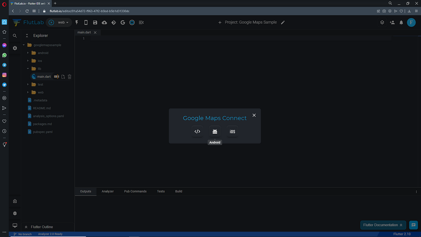The width and height of the screenshot is (421, 237).
Task: Add a new project with plus icon
Action: (220, 22)
